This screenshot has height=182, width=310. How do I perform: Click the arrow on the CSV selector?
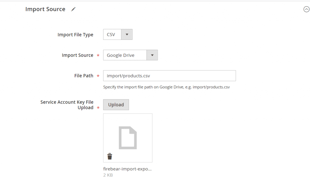tap(127, 34)
